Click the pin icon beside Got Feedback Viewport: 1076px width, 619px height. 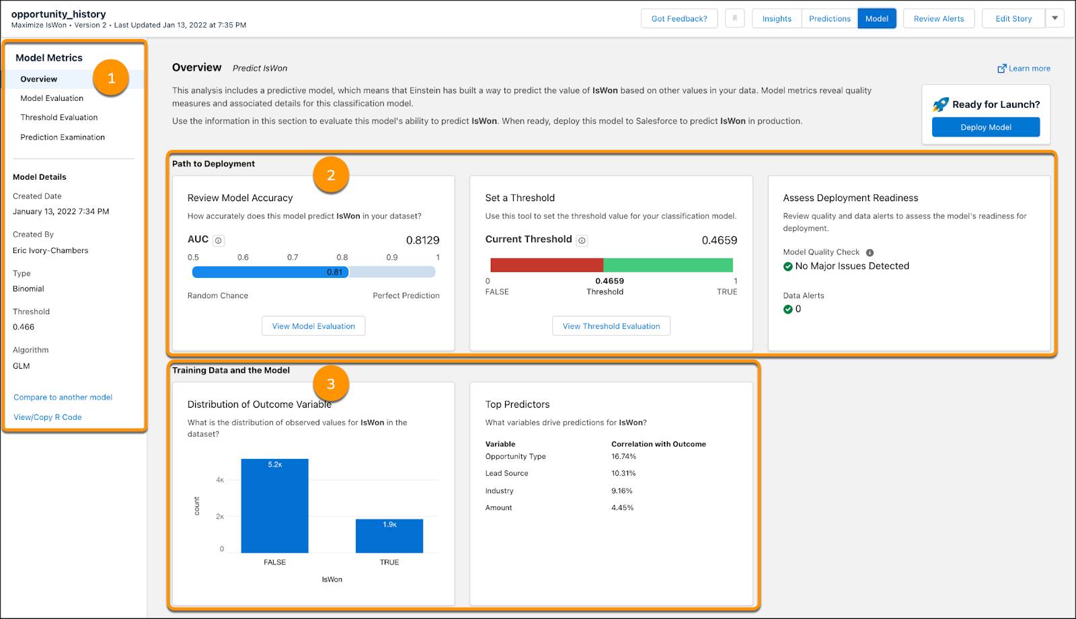[735, 18]
